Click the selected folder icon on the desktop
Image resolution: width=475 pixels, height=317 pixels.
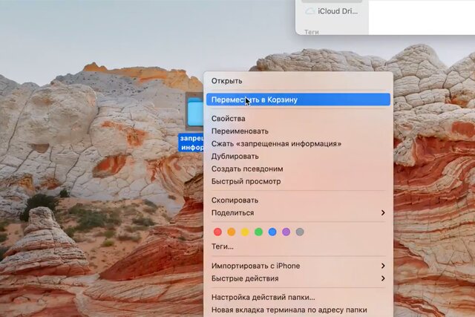tap(194, 111)
